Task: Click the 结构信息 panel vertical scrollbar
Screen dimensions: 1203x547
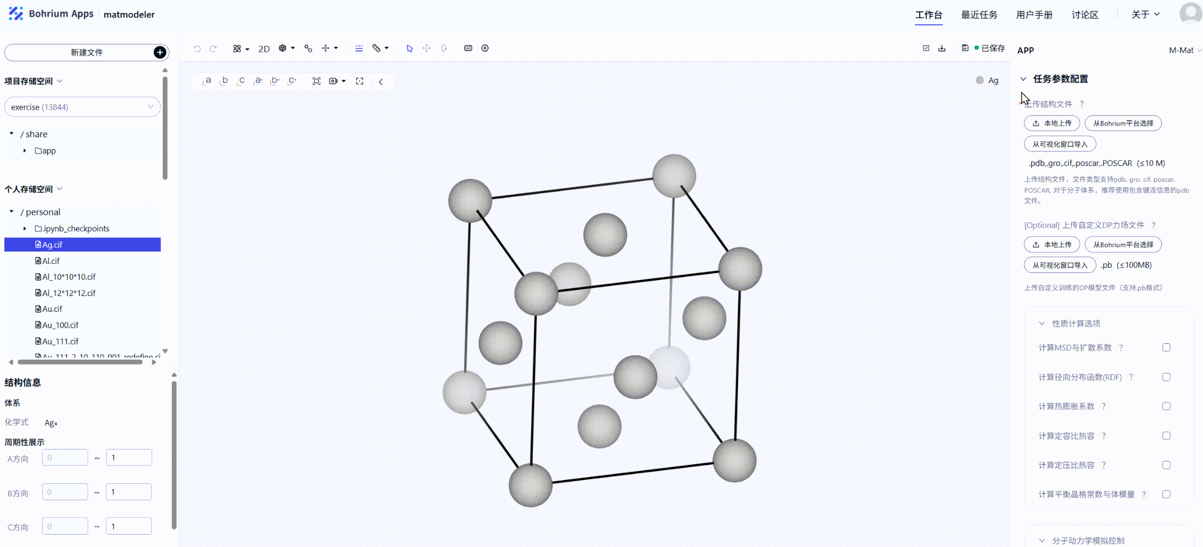Action: (x=174, y=455)
